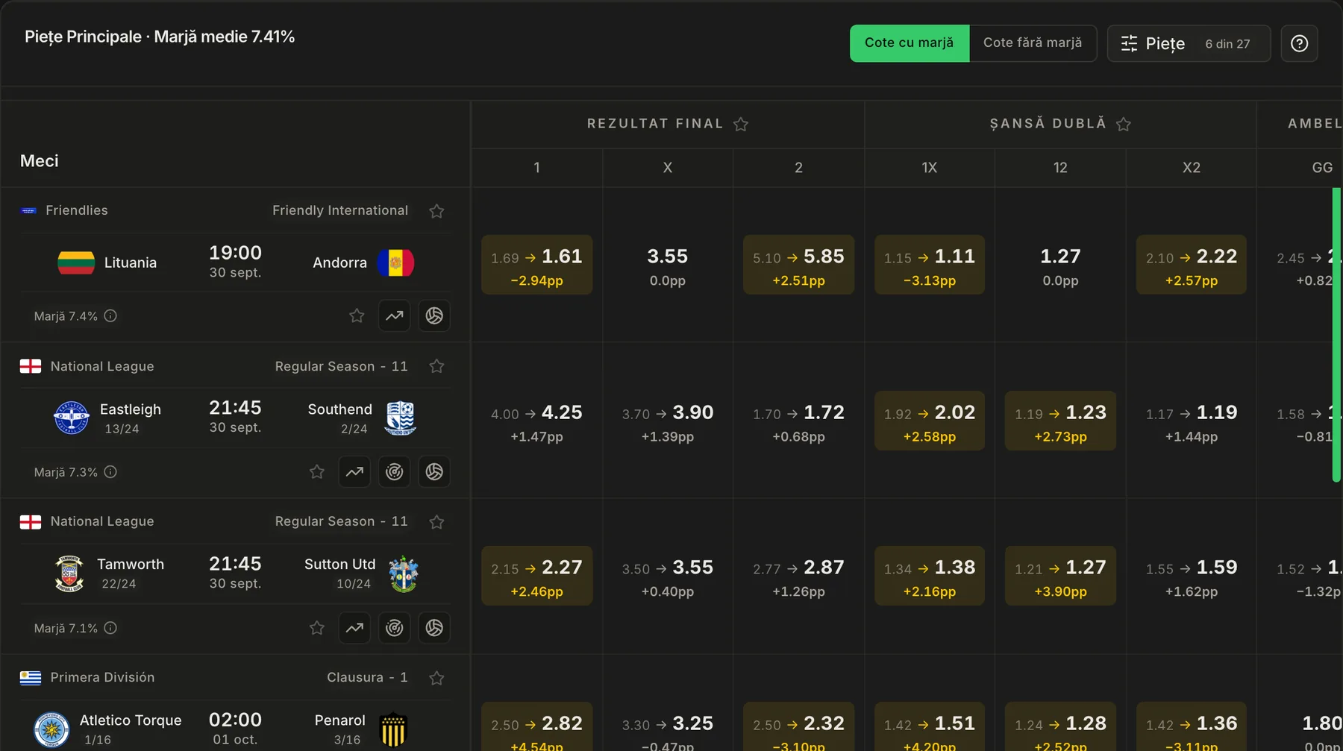This screenshot has height=751, width=1343.
Task: Click the Clausura - 1 round label
Action: 367,677
